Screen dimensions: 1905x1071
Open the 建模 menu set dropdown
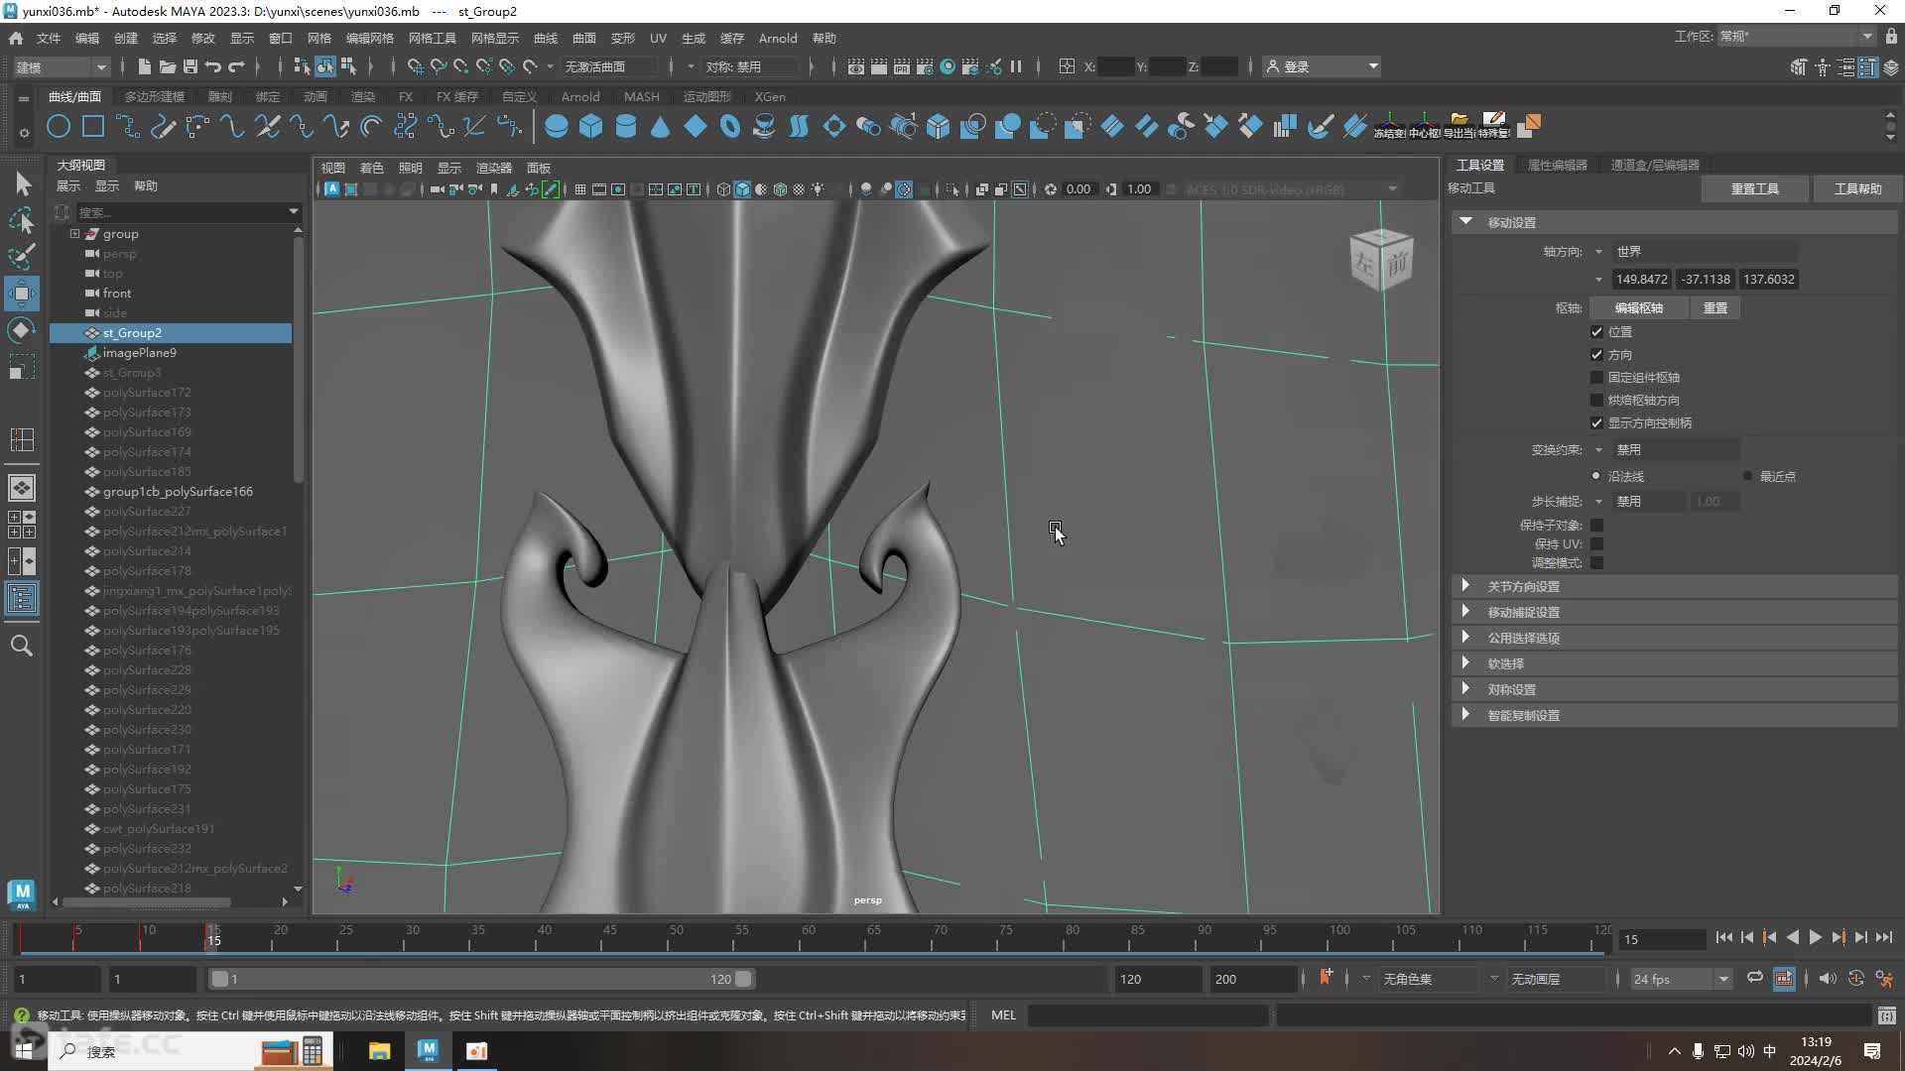61,66
